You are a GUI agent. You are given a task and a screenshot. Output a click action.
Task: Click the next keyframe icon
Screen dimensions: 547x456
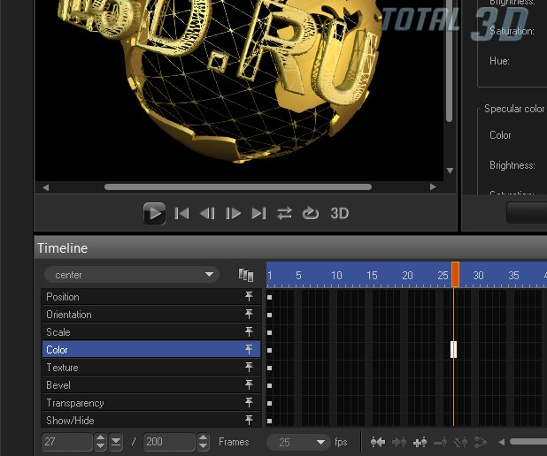coord(399,442)
